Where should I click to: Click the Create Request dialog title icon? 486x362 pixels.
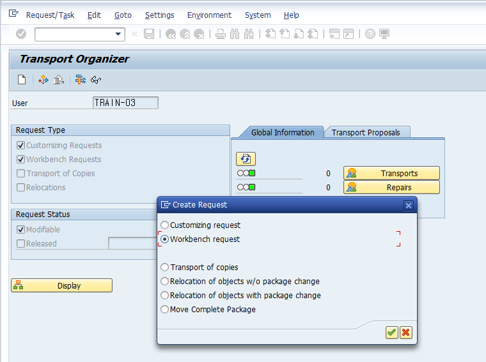(x=166, y=205)
